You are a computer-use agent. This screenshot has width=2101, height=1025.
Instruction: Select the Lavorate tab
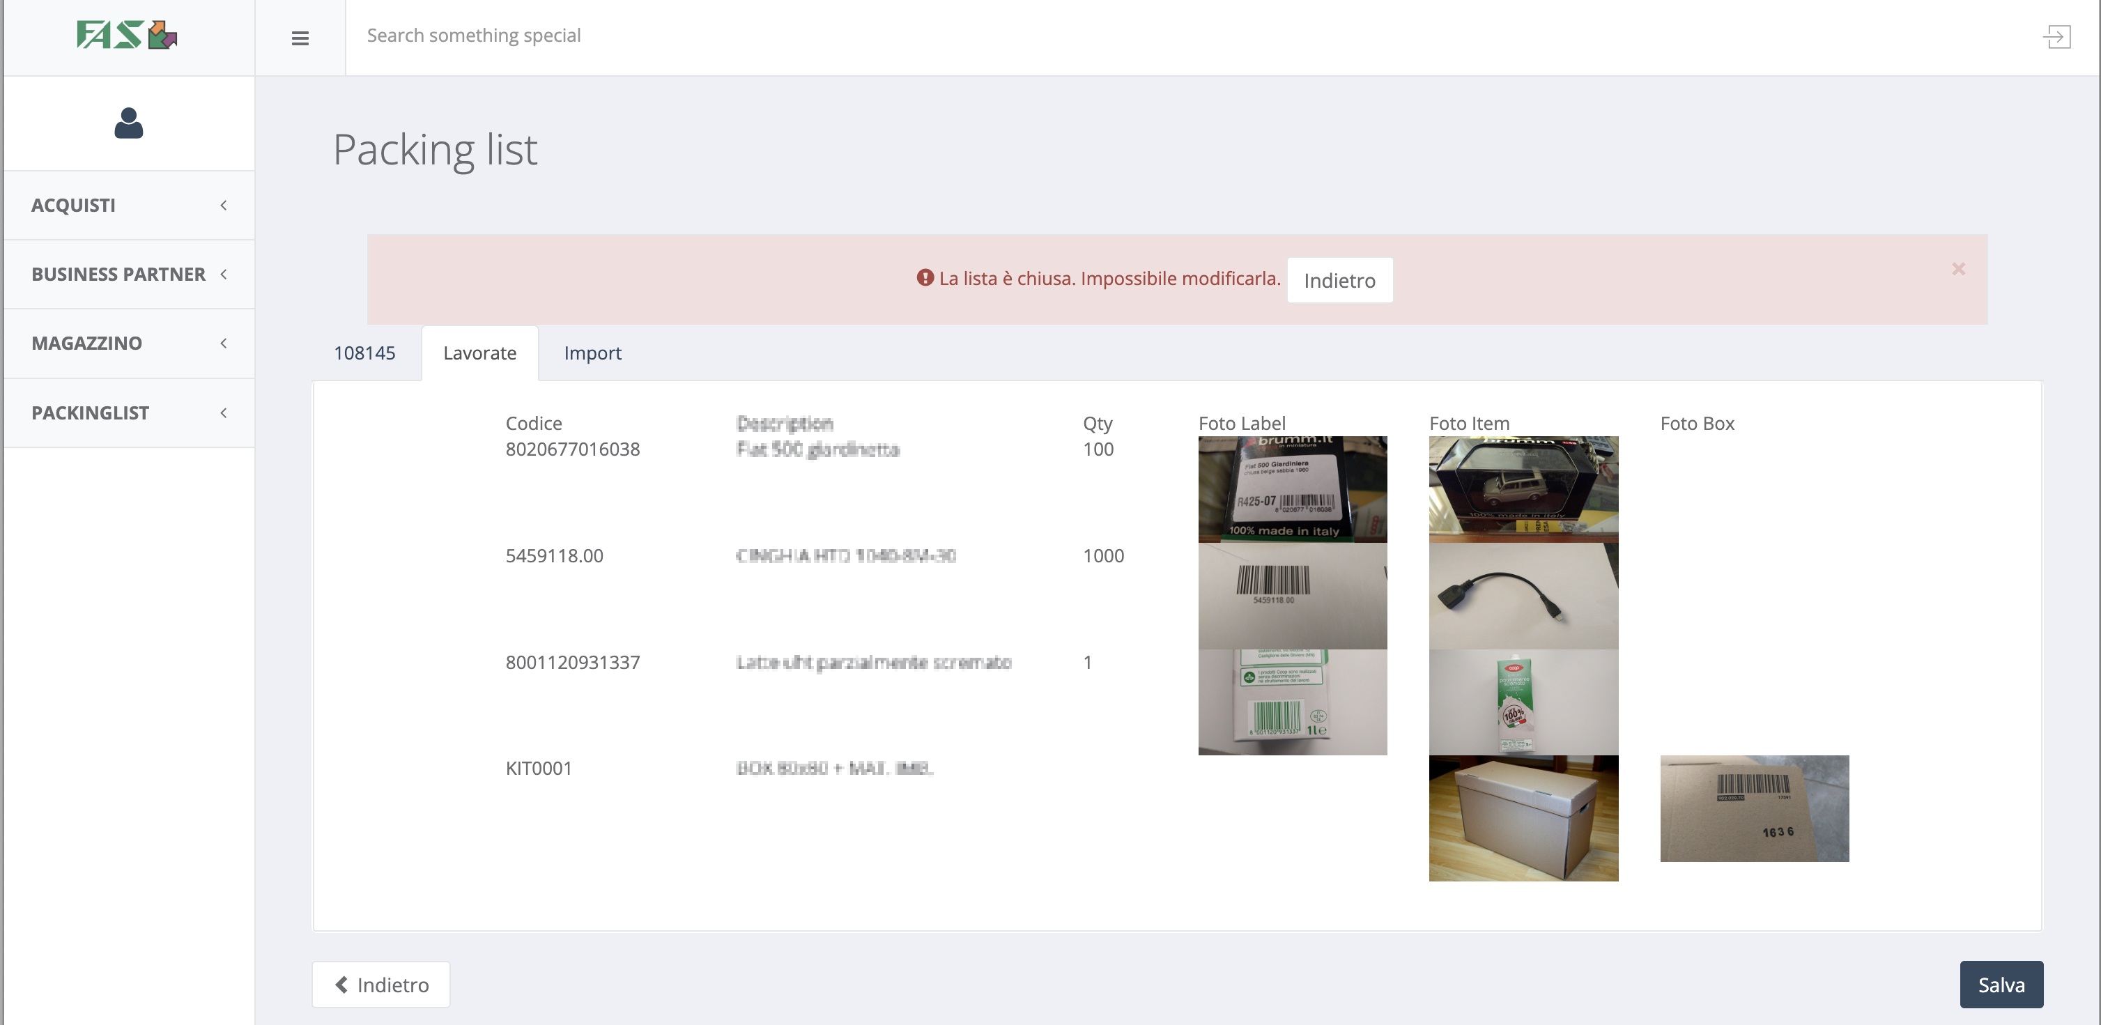[479, 353]
